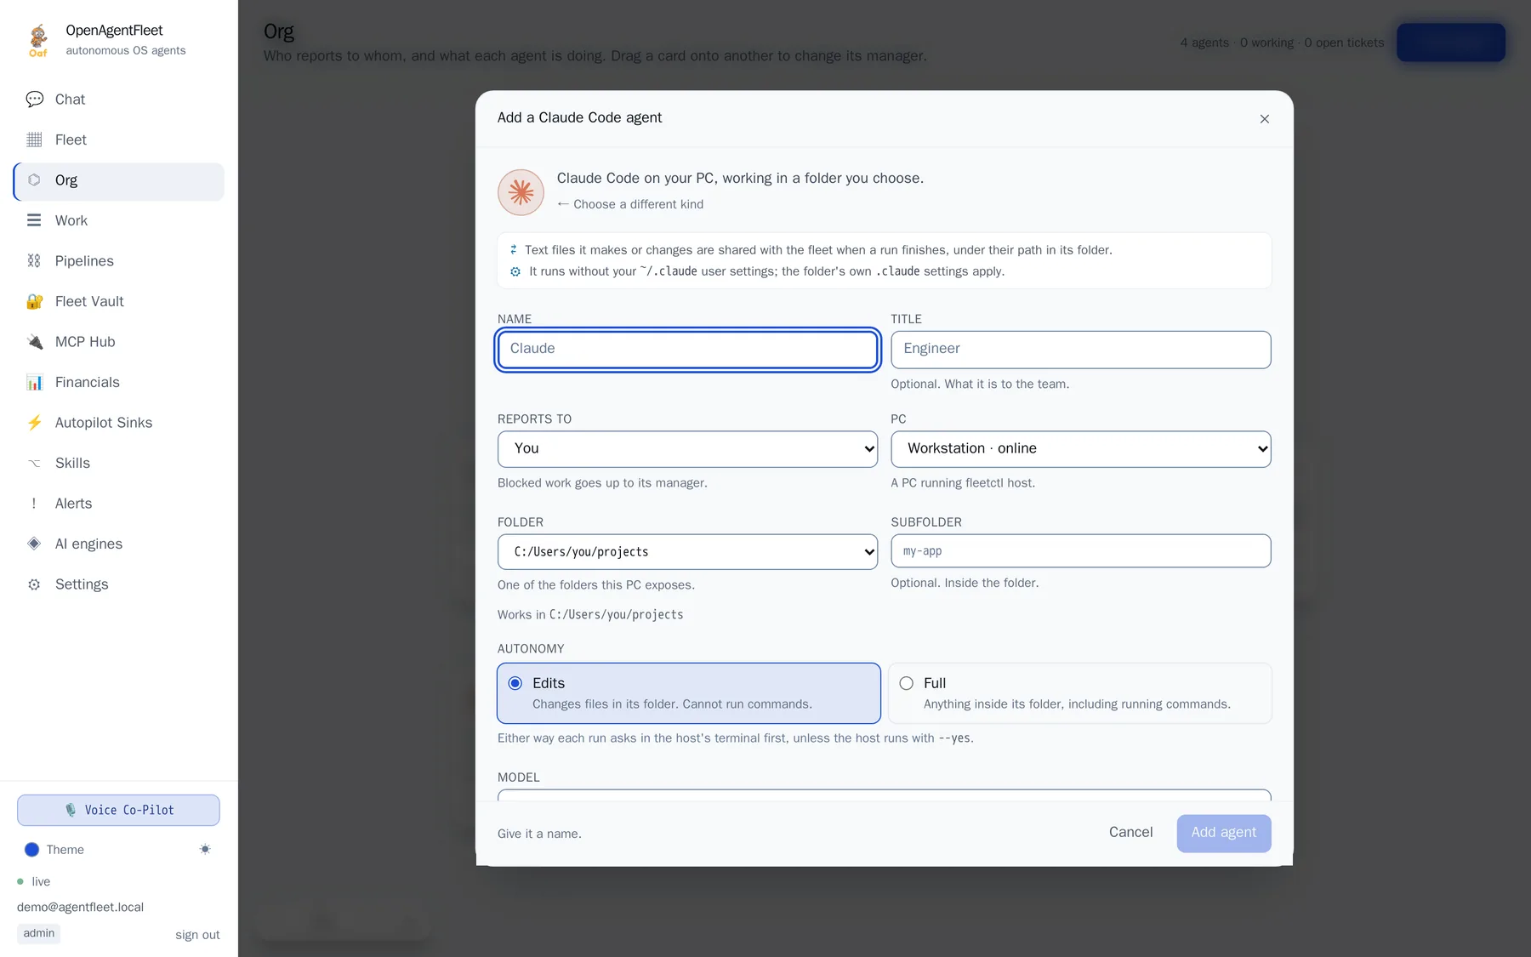Click the Subfolder input field
The image size is (1531, 957).
tap(1081, 551)
